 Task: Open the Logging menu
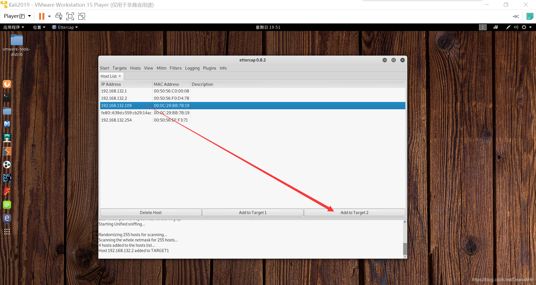[x=192, y=68]
